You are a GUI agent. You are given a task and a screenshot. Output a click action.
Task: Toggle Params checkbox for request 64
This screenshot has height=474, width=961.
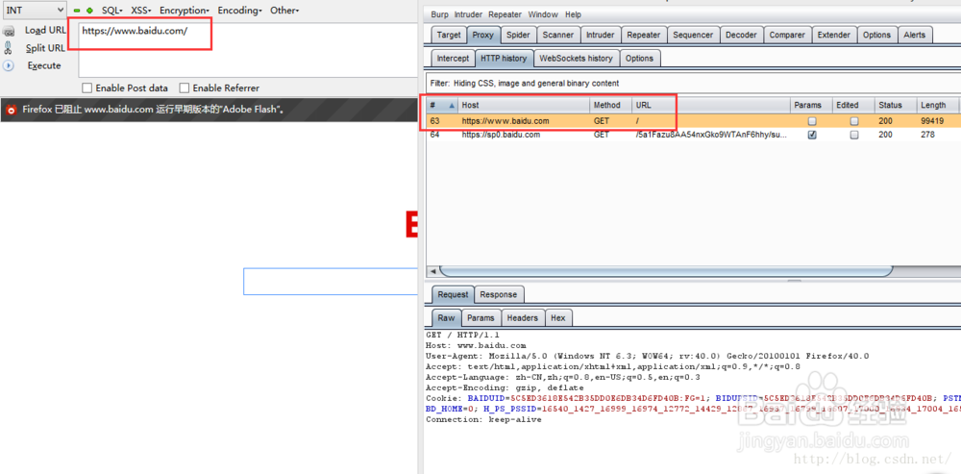(x=812, y=135)
